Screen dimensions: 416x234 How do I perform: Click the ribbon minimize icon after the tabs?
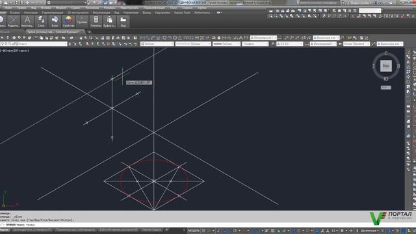click(x=219, y=12)
